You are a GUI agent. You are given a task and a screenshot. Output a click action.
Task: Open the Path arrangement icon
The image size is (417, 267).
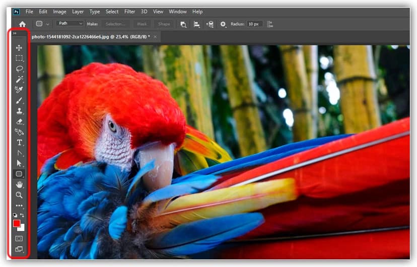210,25
